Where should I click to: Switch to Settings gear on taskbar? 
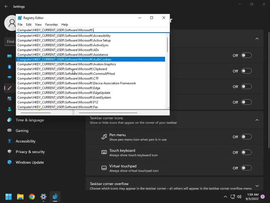[44, 197]
